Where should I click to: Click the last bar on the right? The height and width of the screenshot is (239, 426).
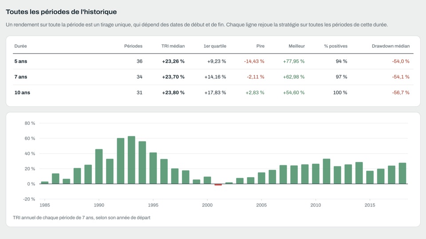coord(402,173)
